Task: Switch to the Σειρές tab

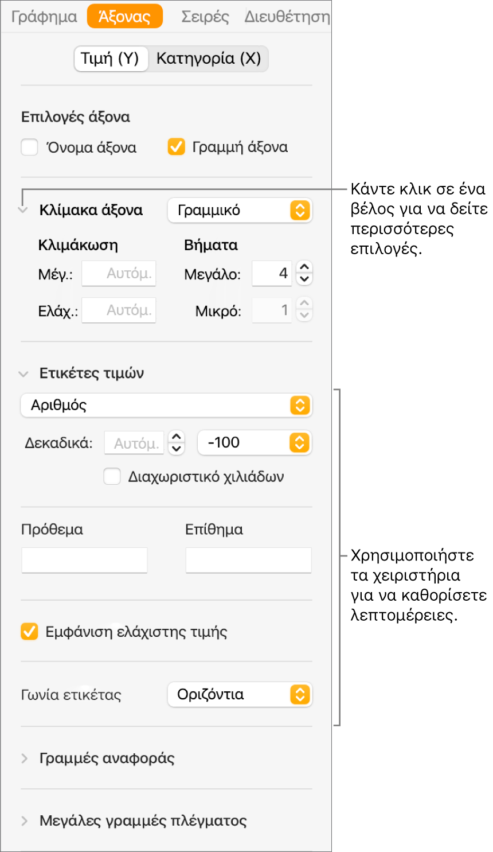Action: (x=205, y=17)
